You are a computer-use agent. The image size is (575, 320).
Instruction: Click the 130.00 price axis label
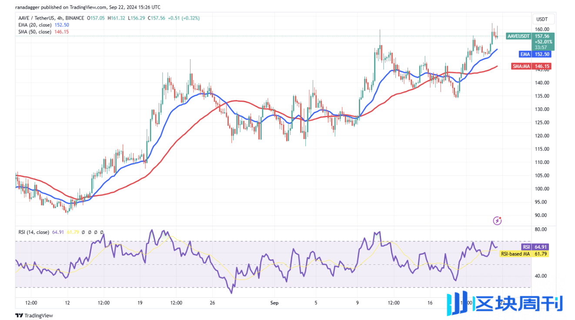coord(542,109)
